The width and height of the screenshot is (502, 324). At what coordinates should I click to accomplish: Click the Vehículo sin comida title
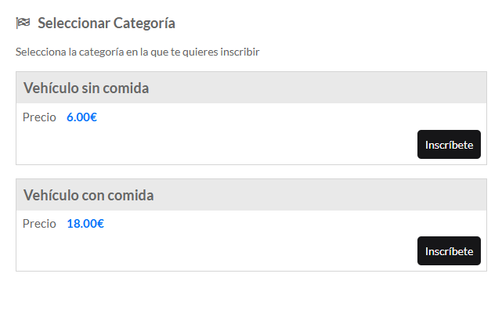click(x=86, y=88)
